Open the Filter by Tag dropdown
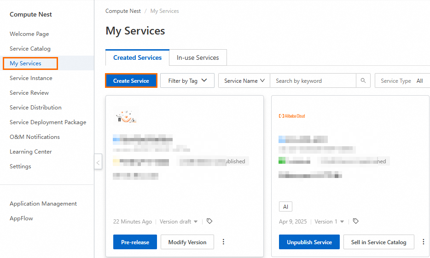The image size is (430, 258). coord(187,80)
